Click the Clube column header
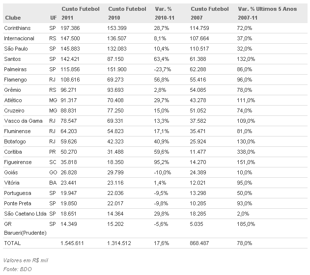 pos(12,18)
